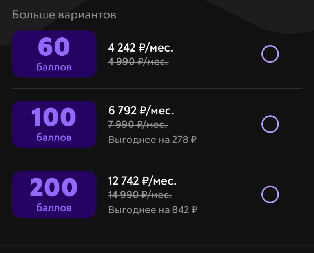Click the divider between 60 and 100 plans
The height and width of the screenshot is (253, 314).
[x=157, y=89]
